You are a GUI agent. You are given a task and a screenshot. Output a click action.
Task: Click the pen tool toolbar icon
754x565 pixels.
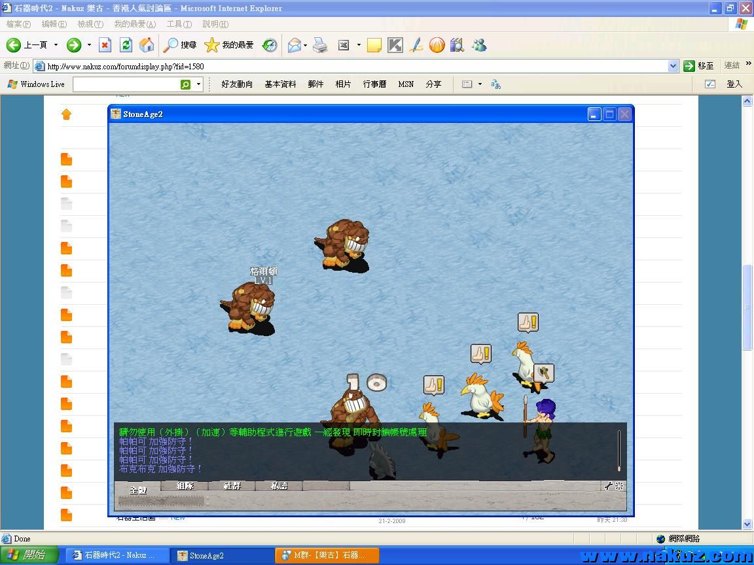(416, 45)
